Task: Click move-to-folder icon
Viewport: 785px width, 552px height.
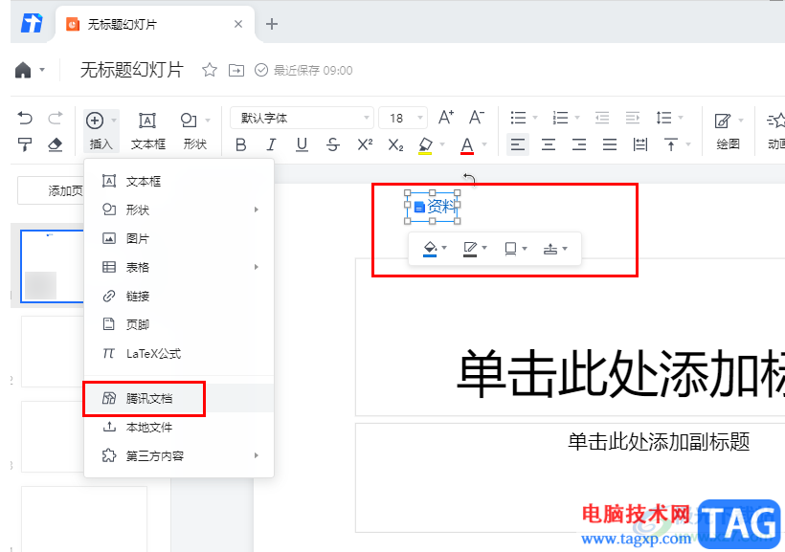Action: 236,70
